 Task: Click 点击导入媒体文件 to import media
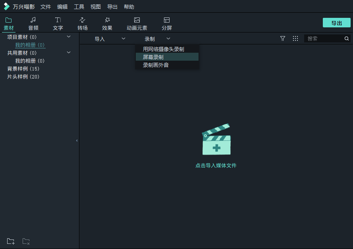point(216,165)
